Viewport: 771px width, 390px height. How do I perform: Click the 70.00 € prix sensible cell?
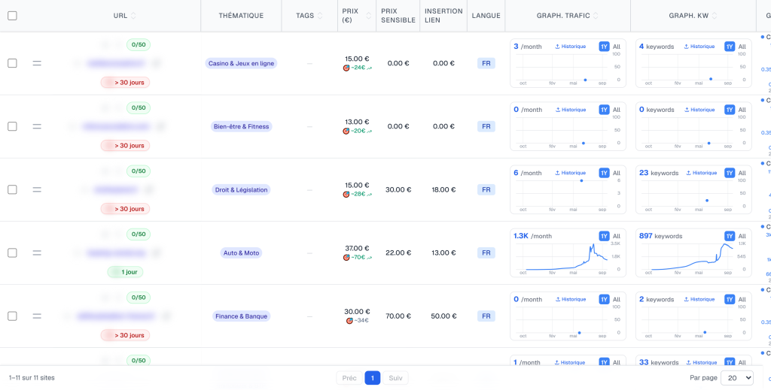pyautogui.click(x=398, y=316)
